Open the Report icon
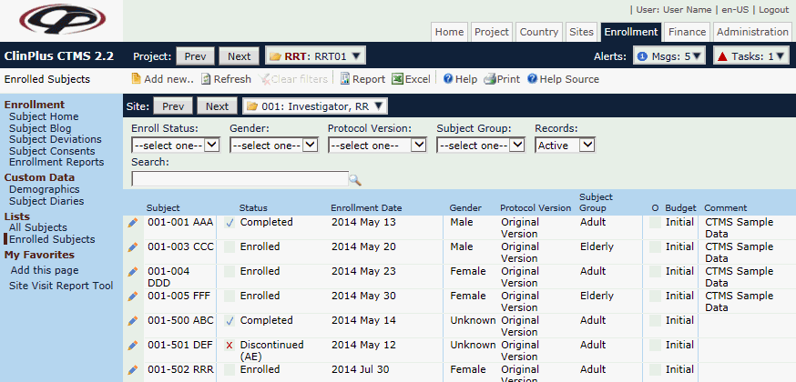 point(345,79)
